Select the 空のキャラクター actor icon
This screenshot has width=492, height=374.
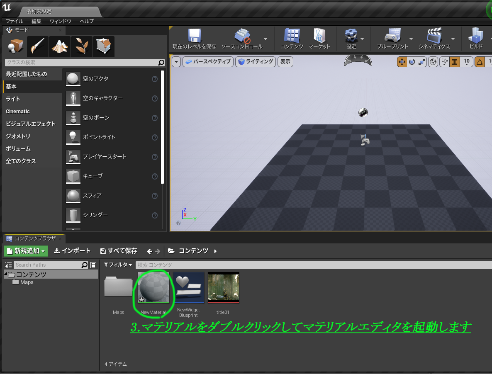(x=73, y=98)
